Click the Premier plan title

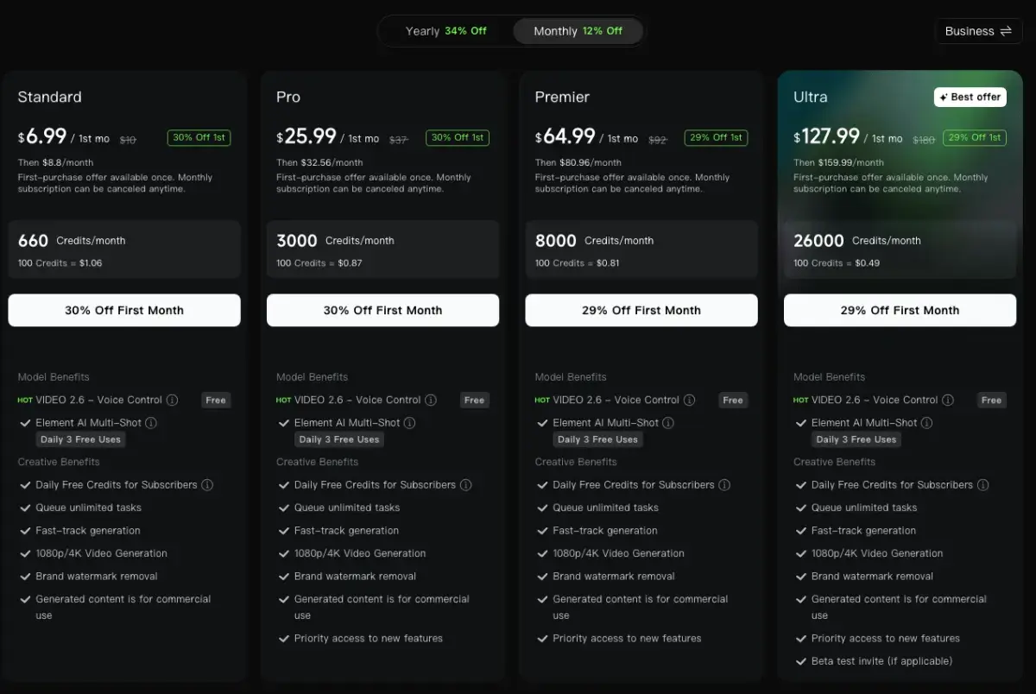562,97
